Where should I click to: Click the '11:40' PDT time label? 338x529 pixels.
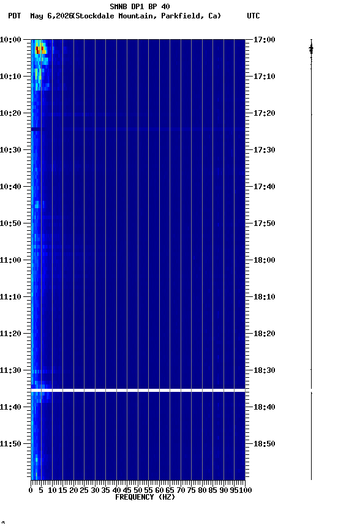tap(10, 408)
